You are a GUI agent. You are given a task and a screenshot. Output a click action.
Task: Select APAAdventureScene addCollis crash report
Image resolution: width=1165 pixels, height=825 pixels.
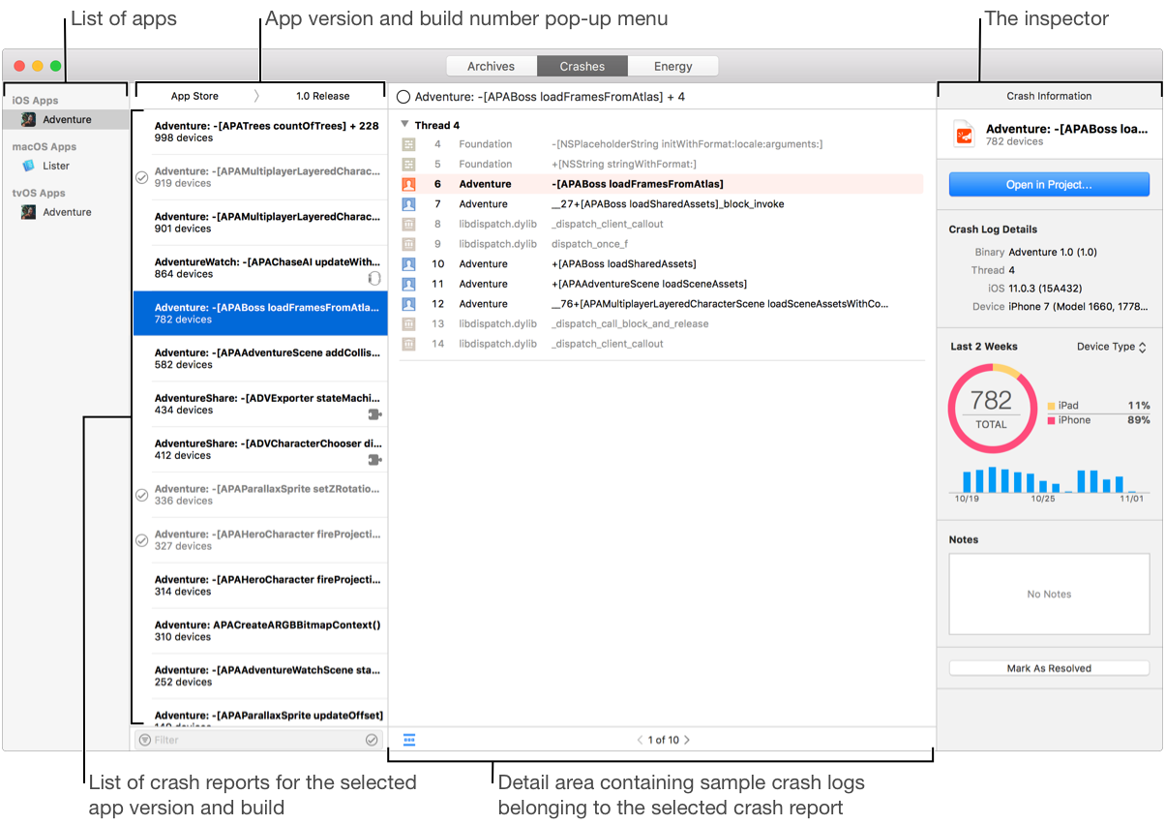(x=260, y=358)
